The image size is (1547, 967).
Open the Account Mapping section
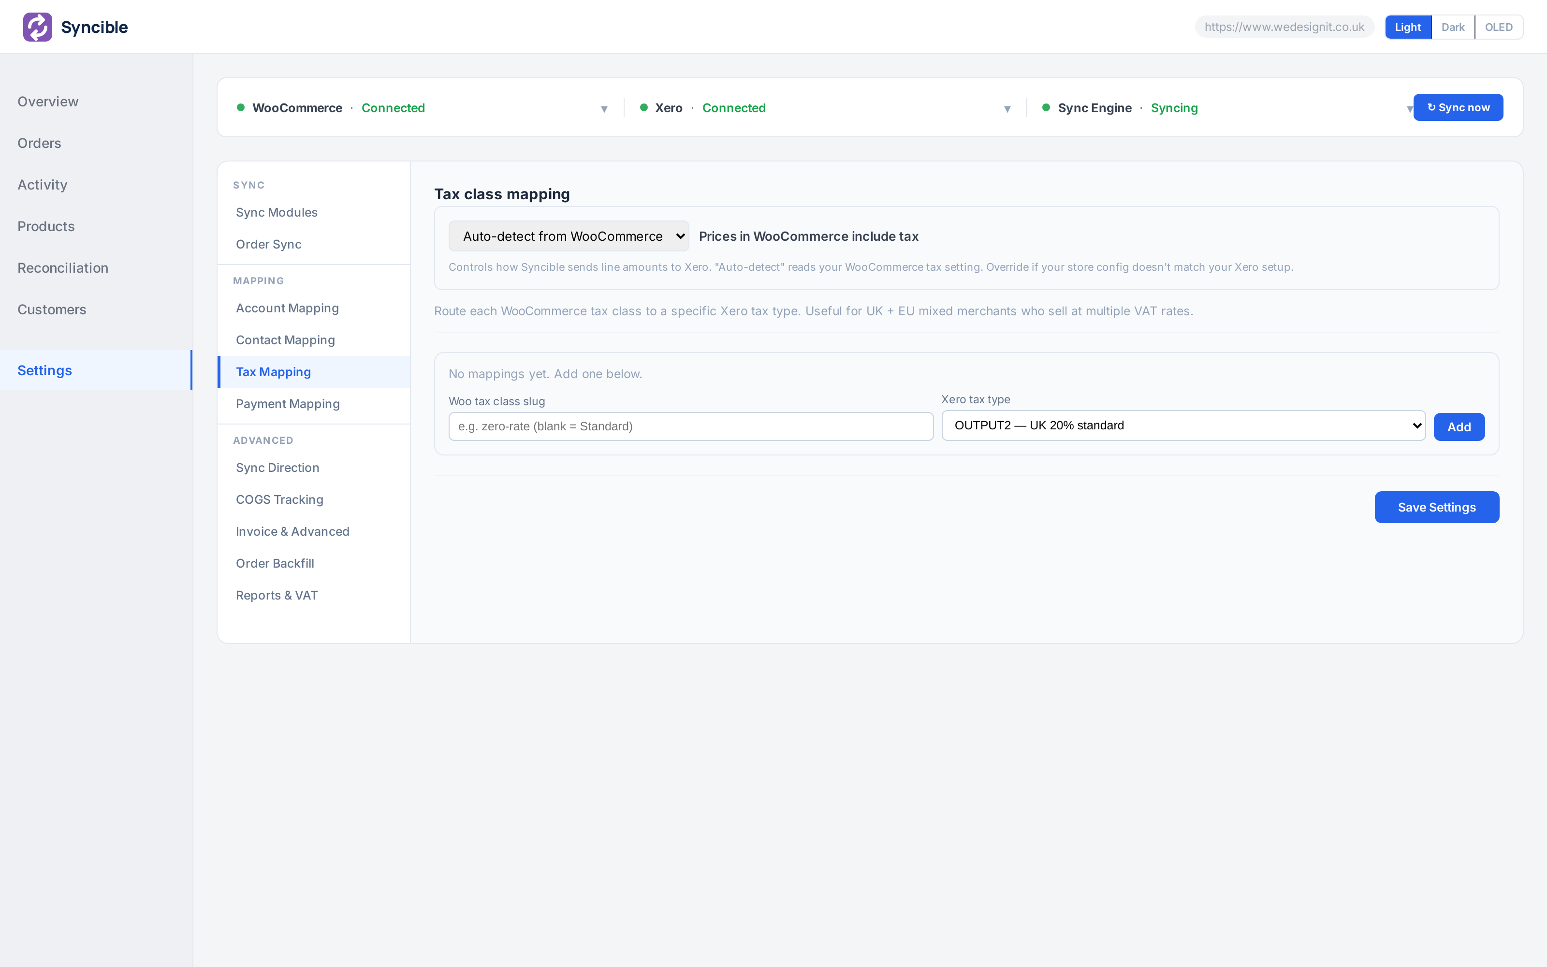[x=313, y=308]
